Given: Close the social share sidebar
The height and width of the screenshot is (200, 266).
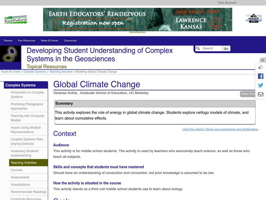Looking at the screenshot, I should pos(262,60).
